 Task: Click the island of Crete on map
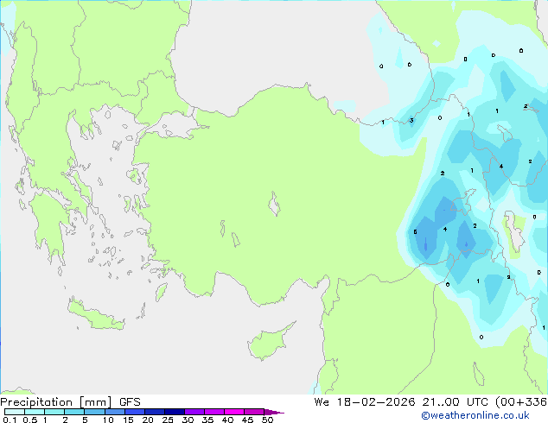[x=95, y=315]
